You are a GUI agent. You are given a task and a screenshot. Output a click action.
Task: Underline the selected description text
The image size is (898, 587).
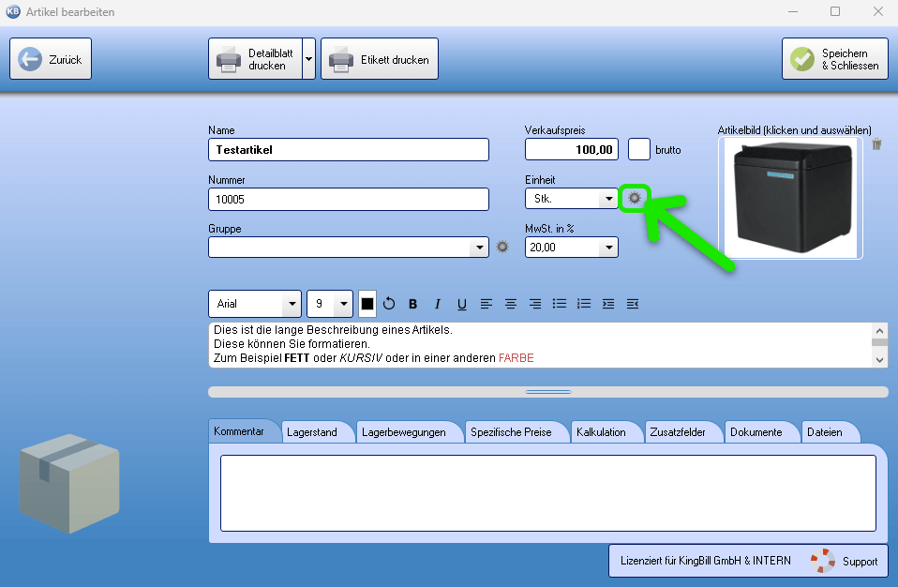click(461, 304)
